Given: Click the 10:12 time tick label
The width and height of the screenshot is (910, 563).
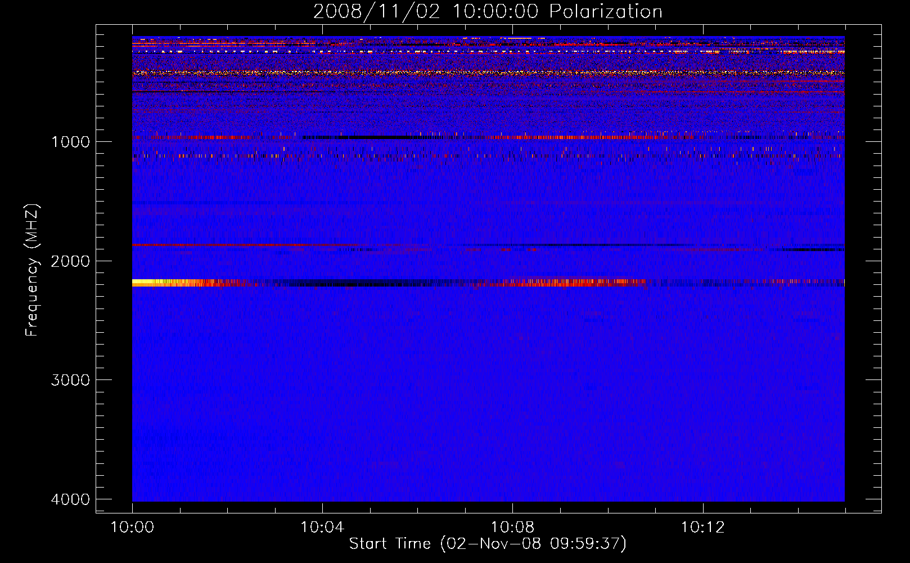Looking at the screenshot, I should point(702,528).
